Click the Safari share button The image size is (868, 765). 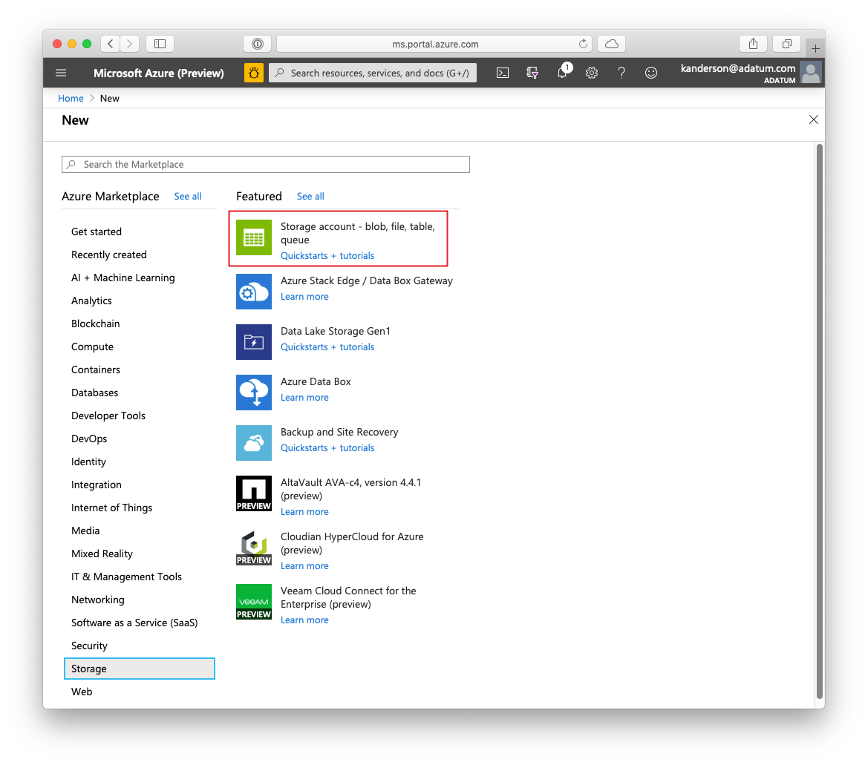753,44
